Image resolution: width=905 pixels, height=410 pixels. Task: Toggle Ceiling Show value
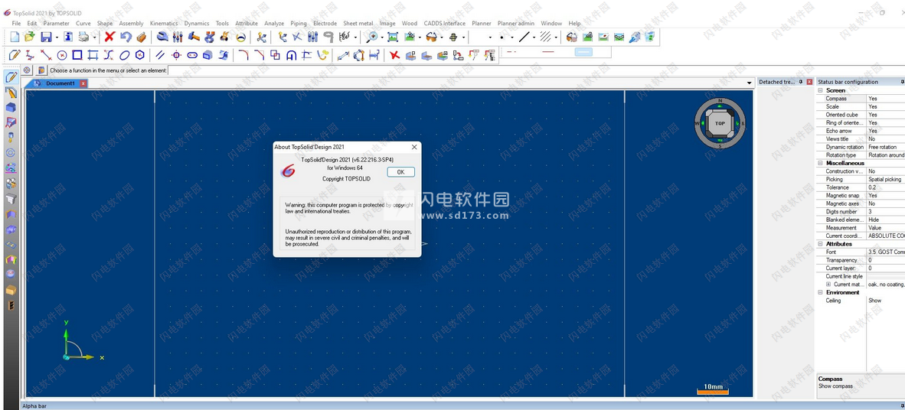[886, 301]
